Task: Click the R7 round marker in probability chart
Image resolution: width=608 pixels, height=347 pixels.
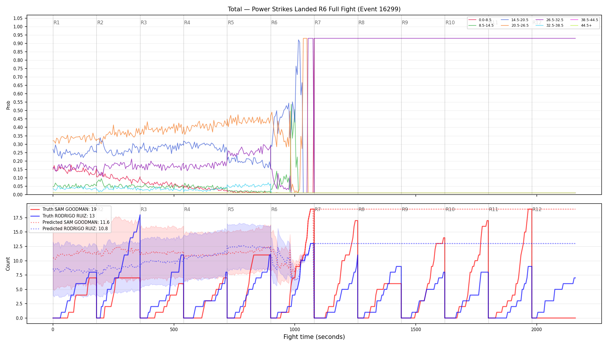Action: 318,23
